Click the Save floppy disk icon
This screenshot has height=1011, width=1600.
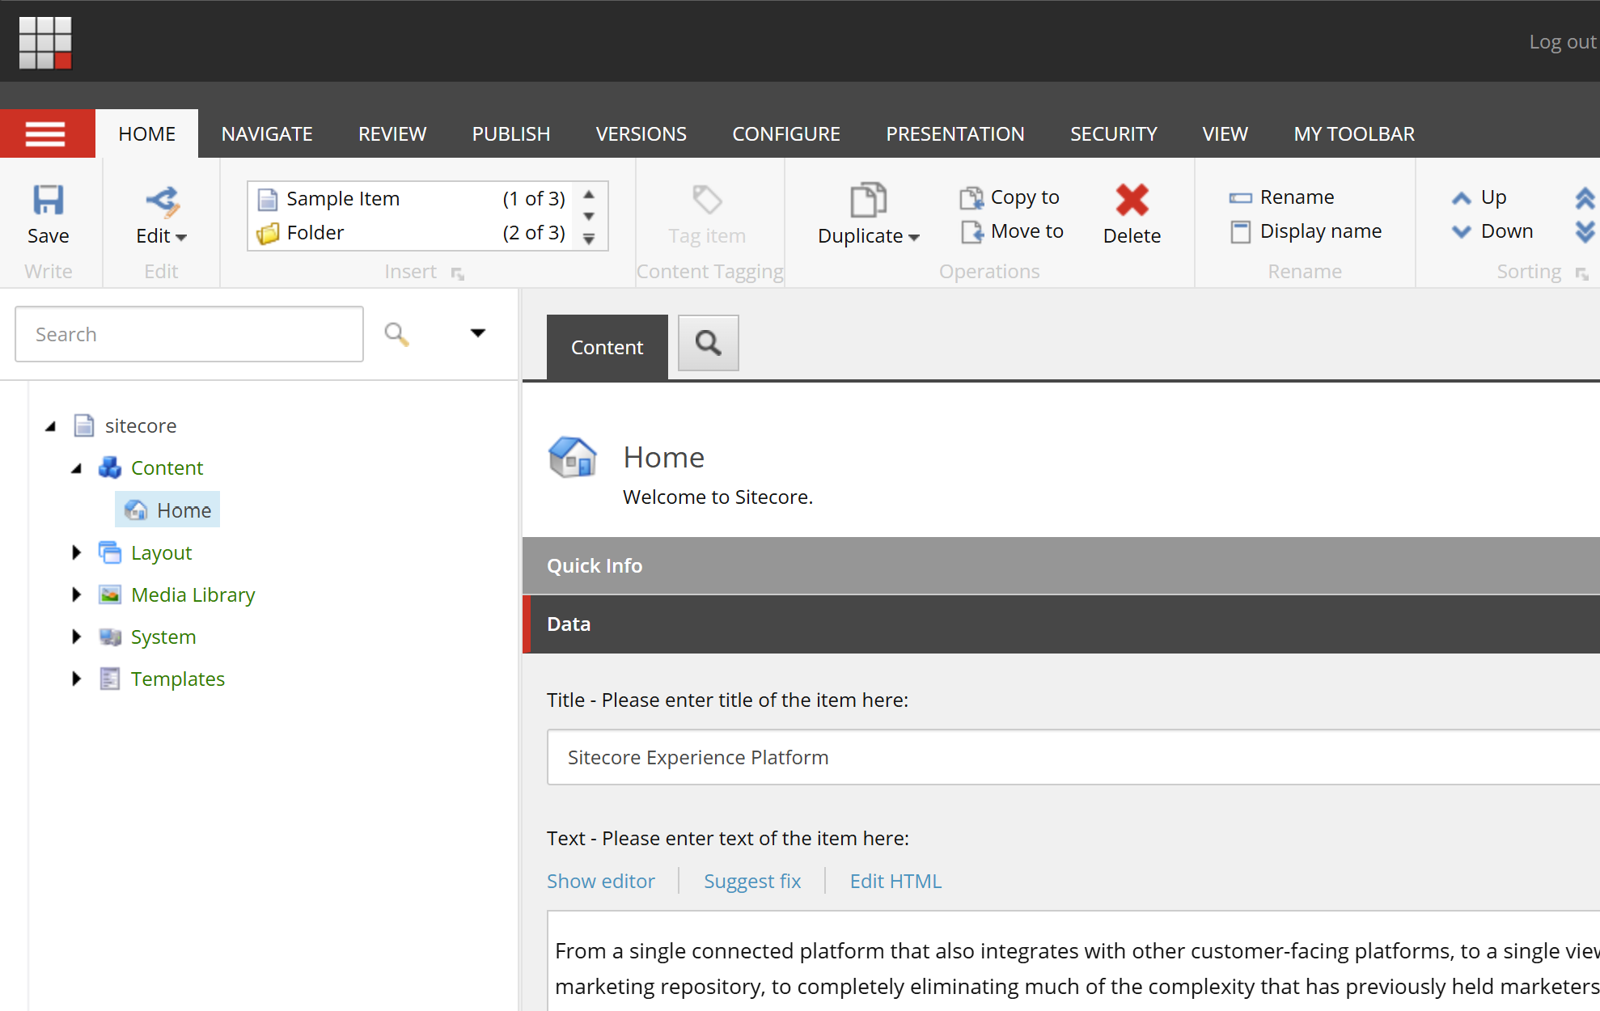(49, 200)
